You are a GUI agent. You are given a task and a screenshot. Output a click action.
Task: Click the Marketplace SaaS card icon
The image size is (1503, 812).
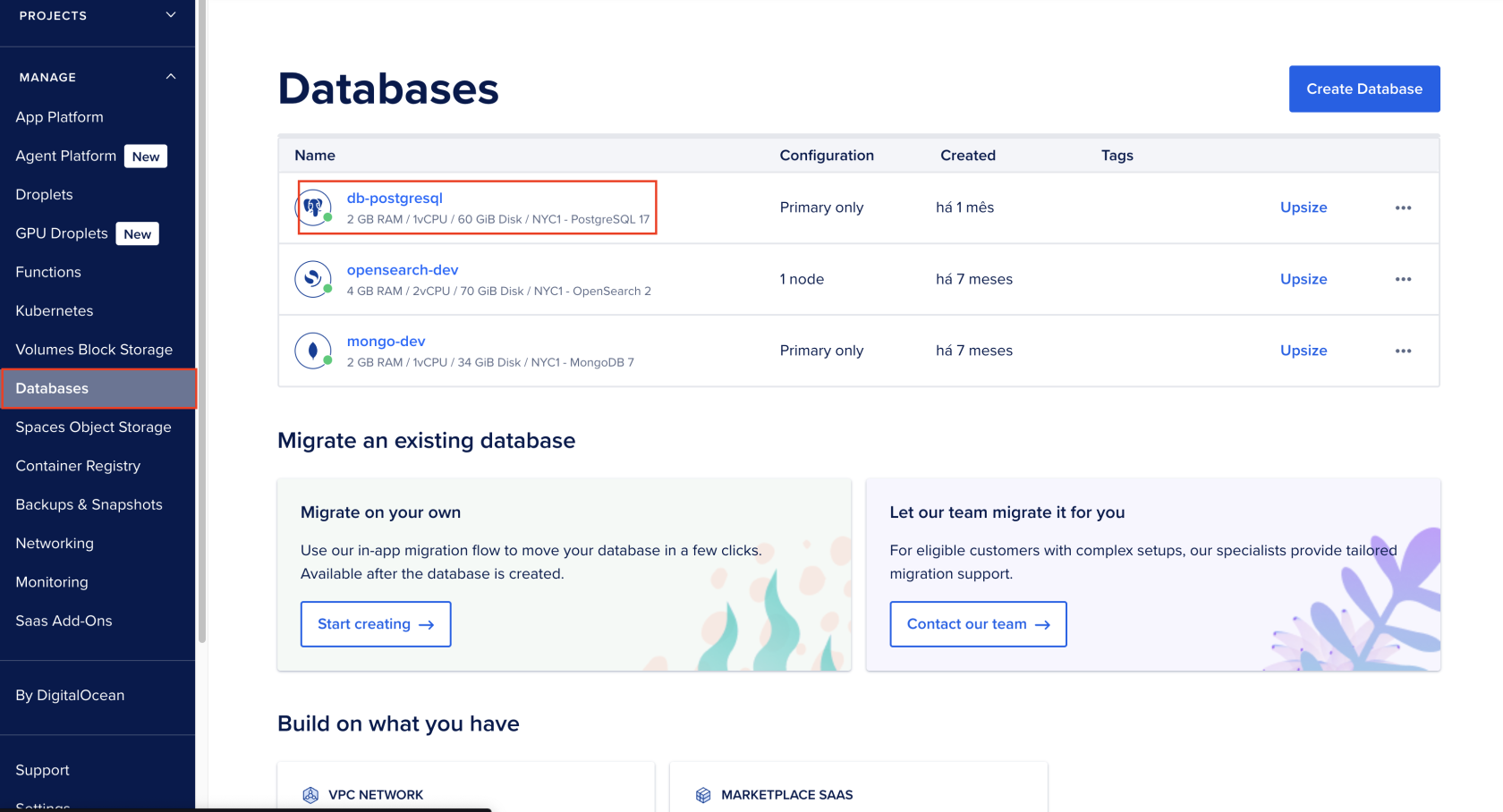[x=703, y=795]
